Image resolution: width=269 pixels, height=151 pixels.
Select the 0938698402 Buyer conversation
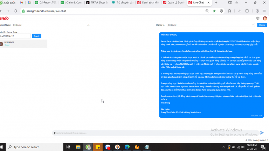(23, 44)
